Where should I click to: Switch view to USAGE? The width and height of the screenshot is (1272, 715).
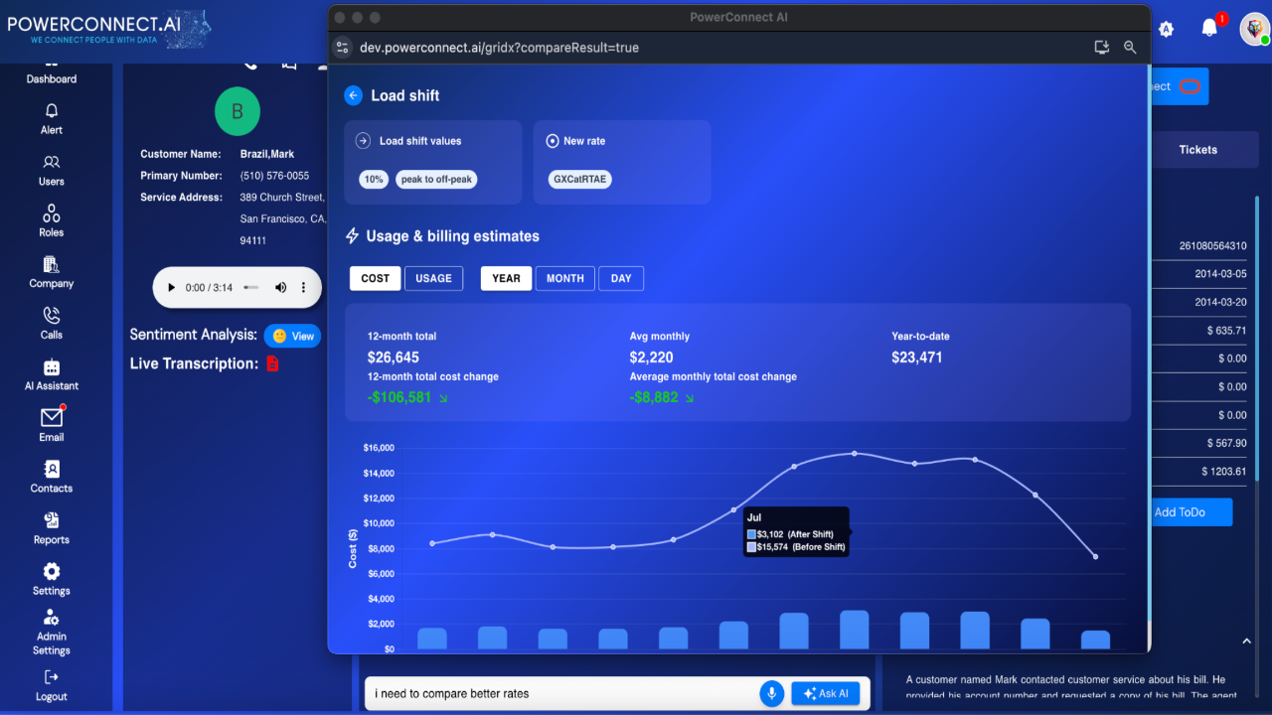433,278
